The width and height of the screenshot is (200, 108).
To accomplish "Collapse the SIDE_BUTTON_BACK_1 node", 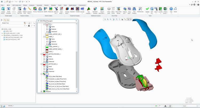I will pyautogui.click(x=41, y=64).
